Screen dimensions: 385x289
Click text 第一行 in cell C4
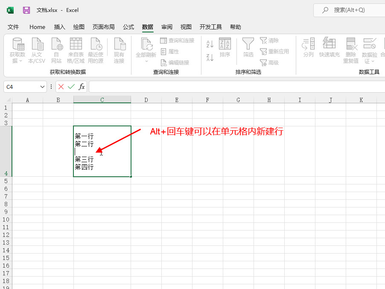click(x=84, y=136)
